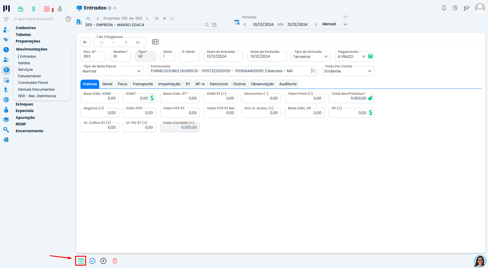Delete record with red trash icon
Screen dimensions: 488x268
pyautogui.click(x=115, y=261)
